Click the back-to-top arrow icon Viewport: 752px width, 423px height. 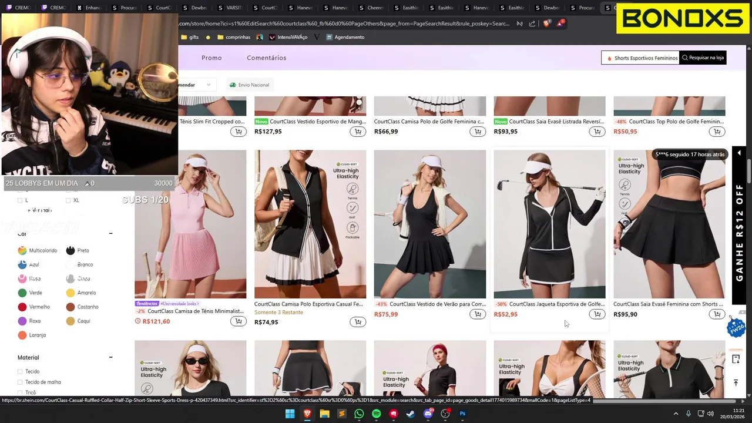pos(736,382)
